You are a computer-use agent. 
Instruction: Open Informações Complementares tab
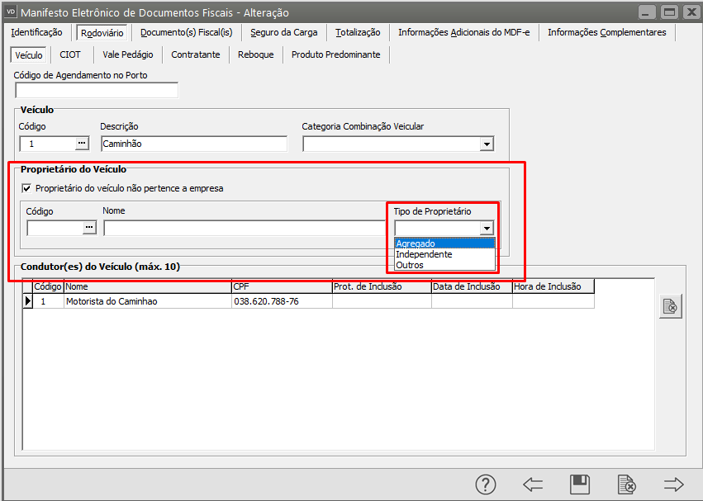607,32
